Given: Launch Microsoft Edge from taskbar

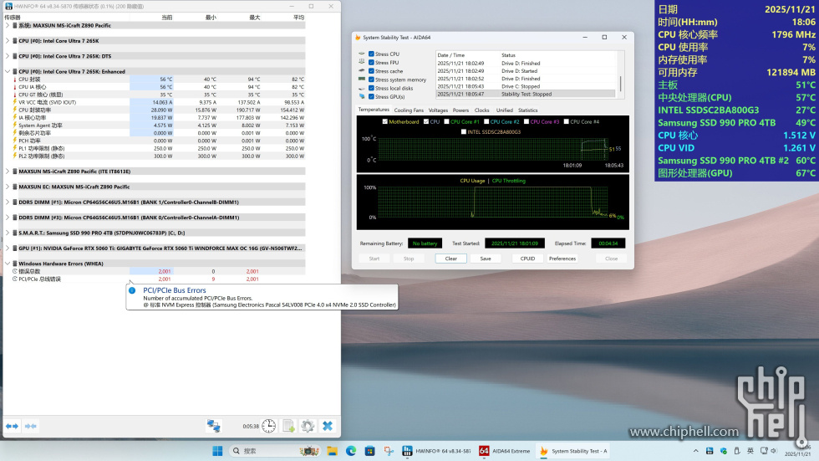Looking at the screenshot, I should coord(351,451).
